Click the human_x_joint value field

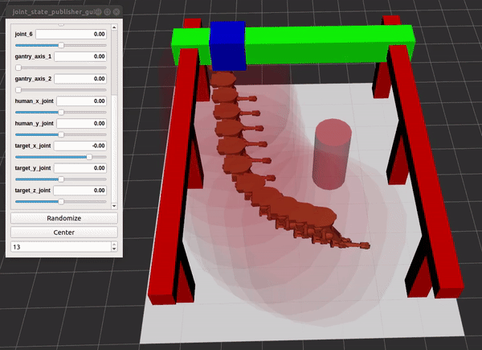(x=81, y=101)
